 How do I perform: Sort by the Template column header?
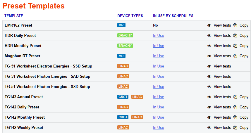[14, 16]
